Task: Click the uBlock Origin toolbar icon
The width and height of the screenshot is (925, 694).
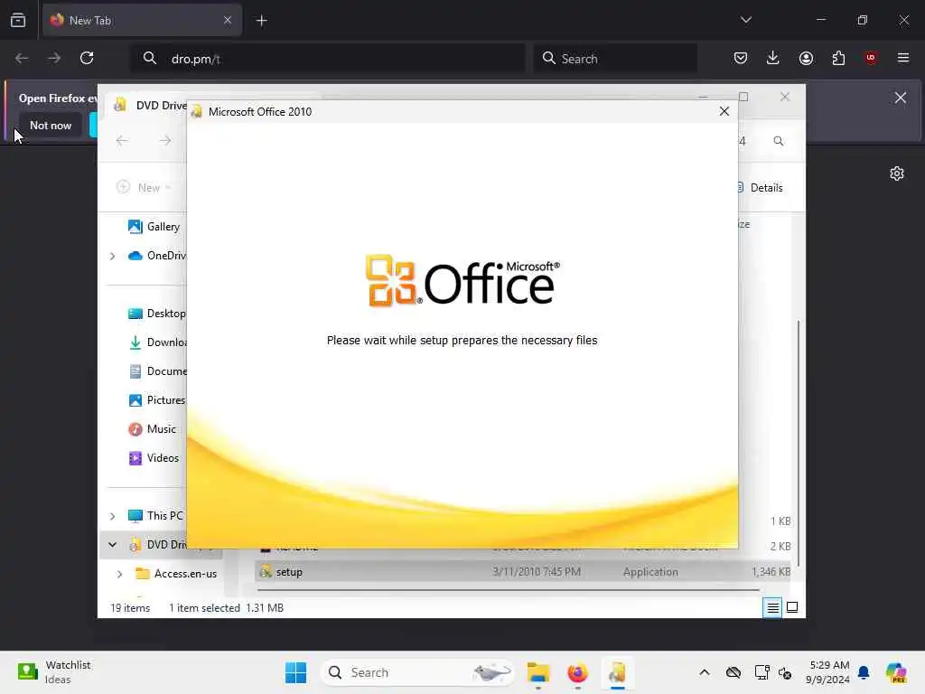Action: (871, 58)
